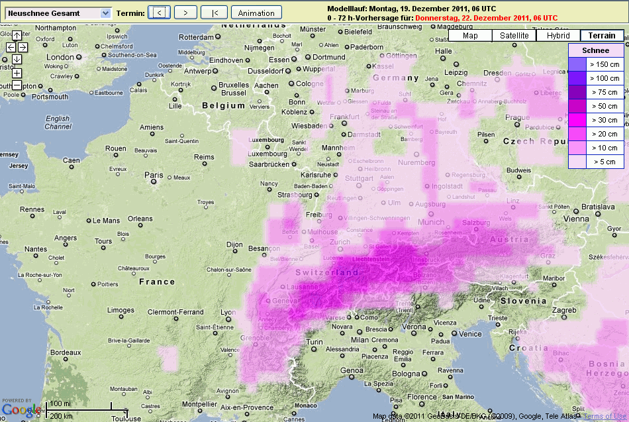The image size is (629, 422).
Task: Click the London city marker
Action: (79, 57)
